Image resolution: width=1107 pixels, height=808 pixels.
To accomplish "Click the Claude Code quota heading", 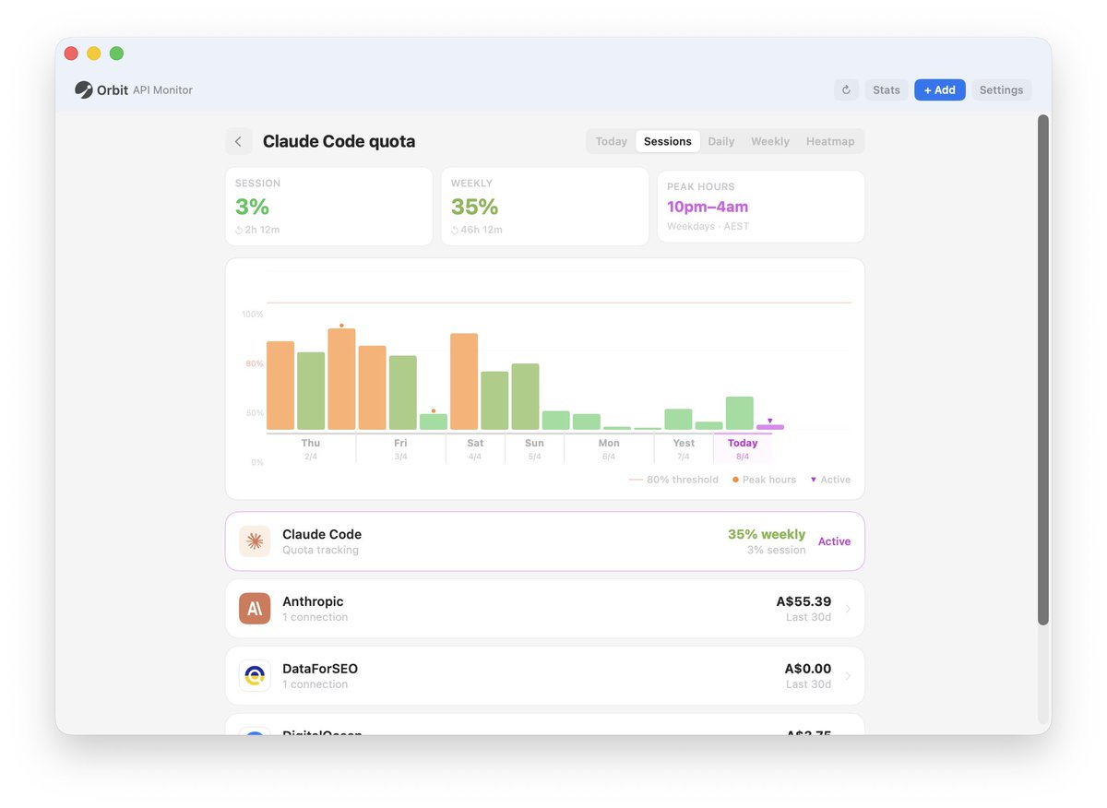I will tap(339, 141).
